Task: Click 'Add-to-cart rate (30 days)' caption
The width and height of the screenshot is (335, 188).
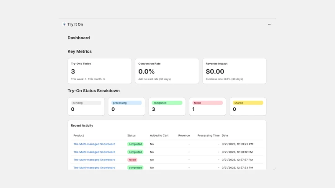Action: point(155,79)
